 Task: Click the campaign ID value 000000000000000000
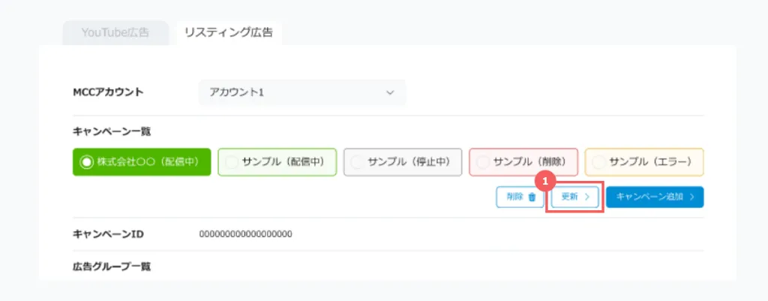(x=246, y=234)
